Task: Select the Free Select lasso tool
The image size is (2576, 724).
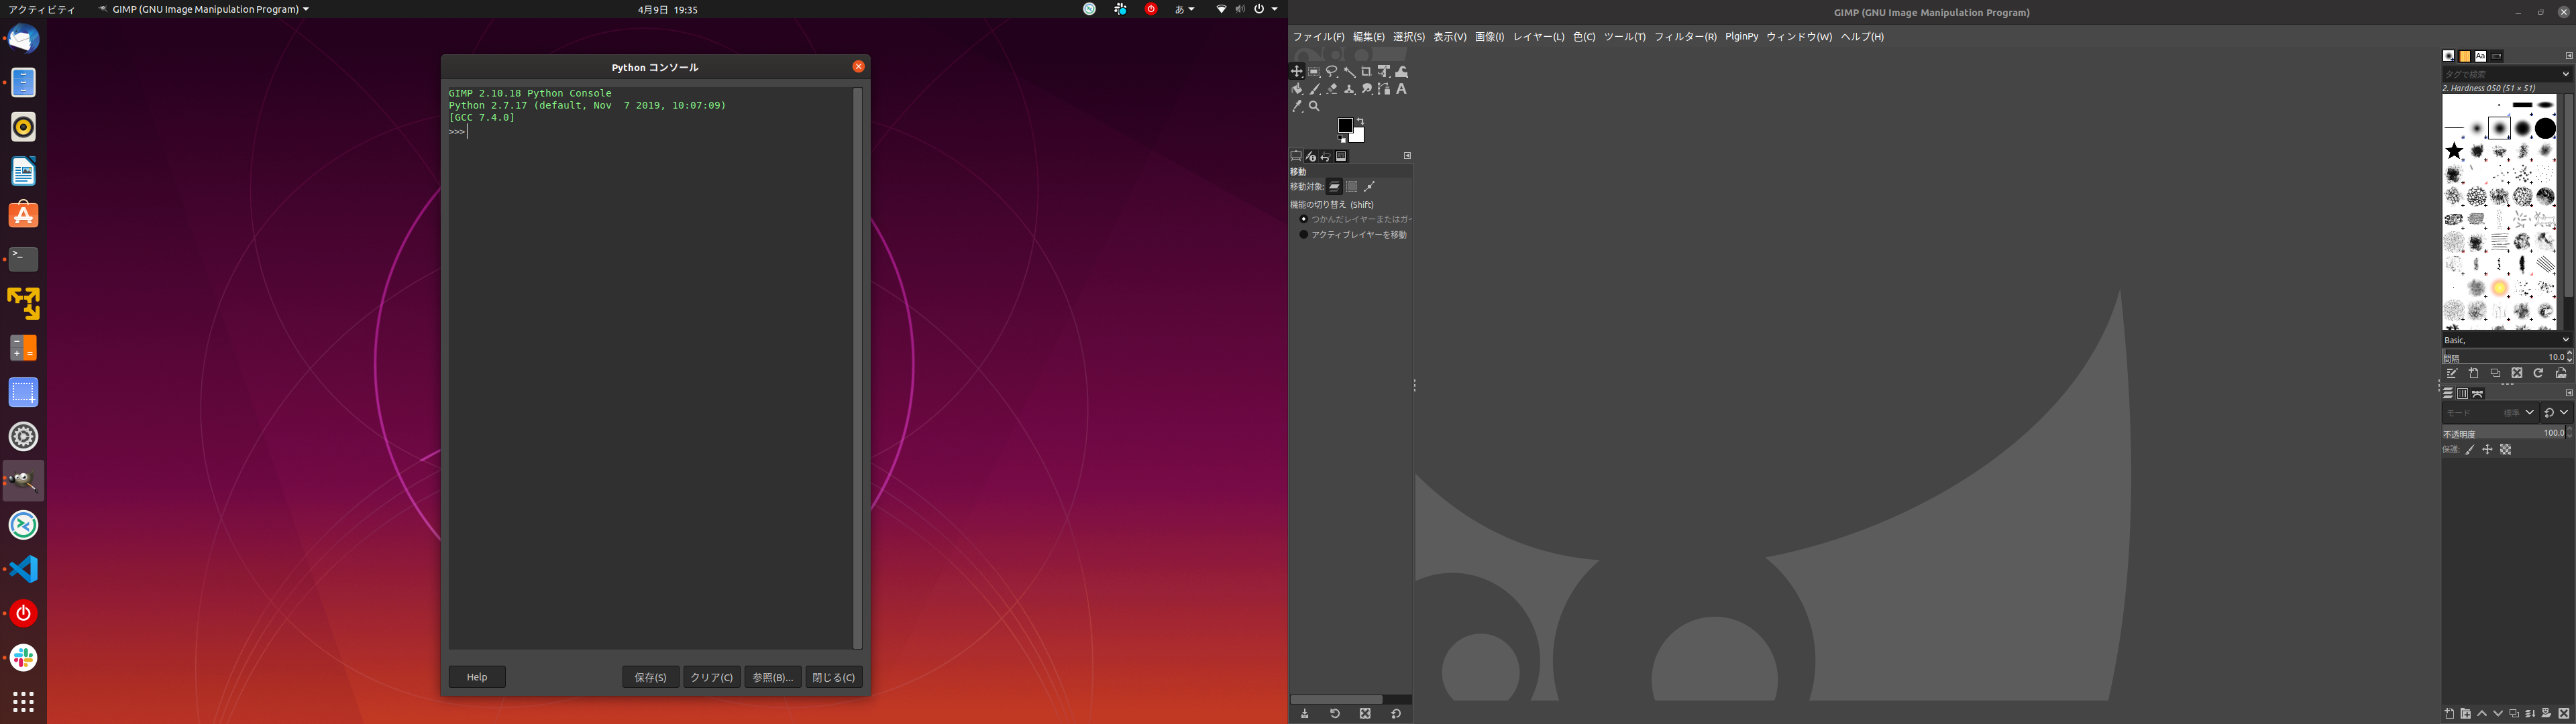Action: [1332, 72]
